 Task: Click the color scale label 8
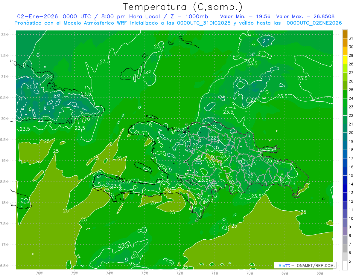[350, 235]
